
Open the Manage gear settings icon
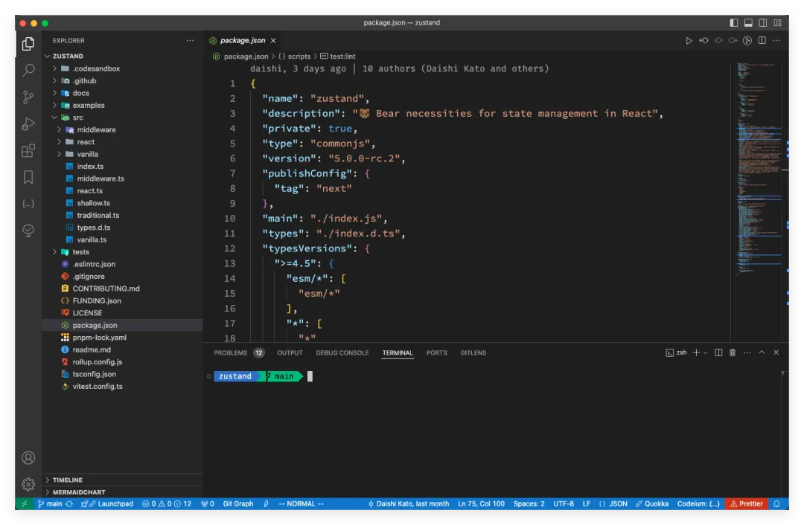coord(28,484)
